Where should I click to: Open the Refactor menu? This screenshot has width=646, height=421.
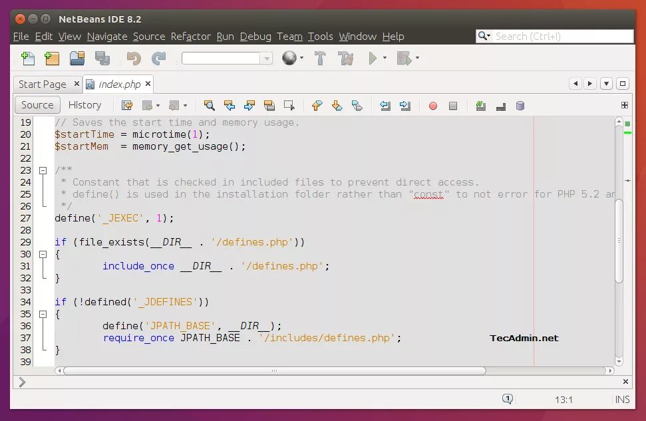[191, 37]
